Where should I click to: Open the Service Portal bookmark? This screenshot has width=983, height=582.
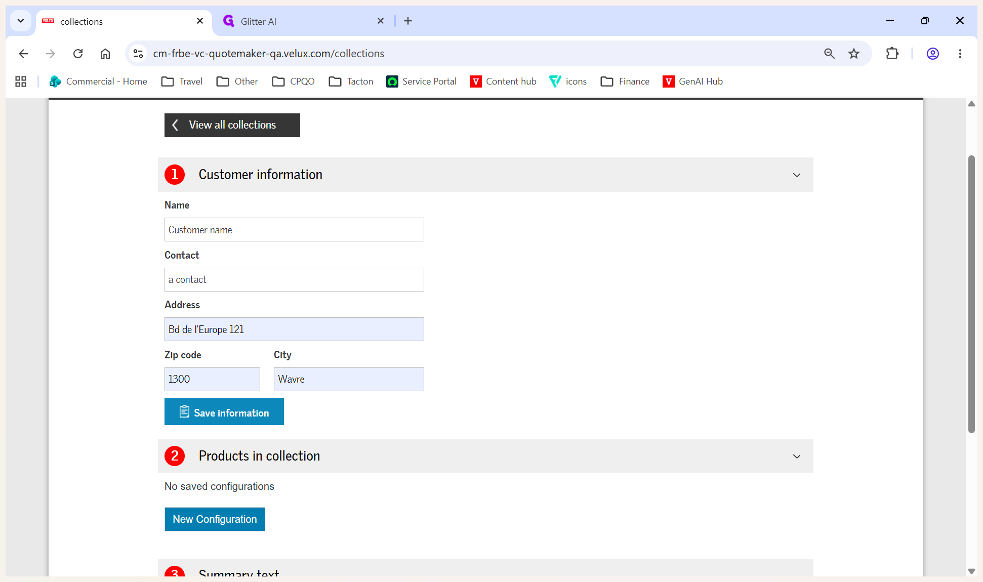point(421,81)
